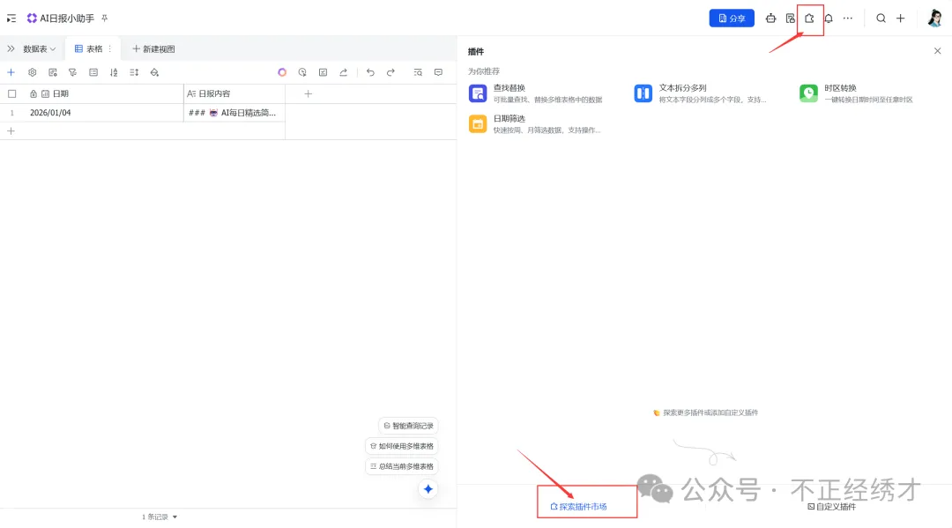Add a record with the blue plus toolbar icon
952x528 pixels.
[x=11, y=72]
